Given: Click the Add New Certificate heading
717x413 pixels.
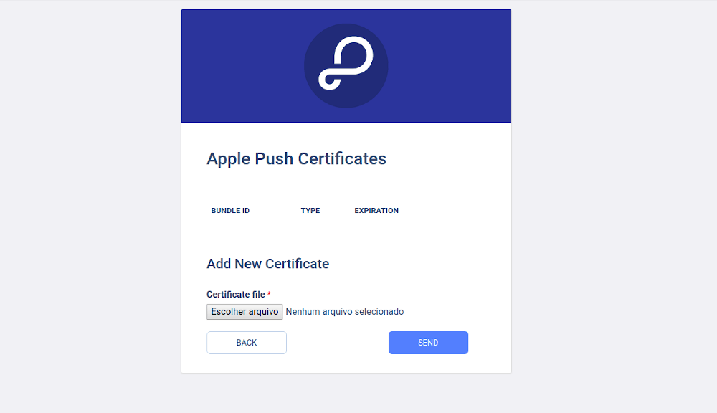Looking at the screenshot, I should (x=268, y=264).
